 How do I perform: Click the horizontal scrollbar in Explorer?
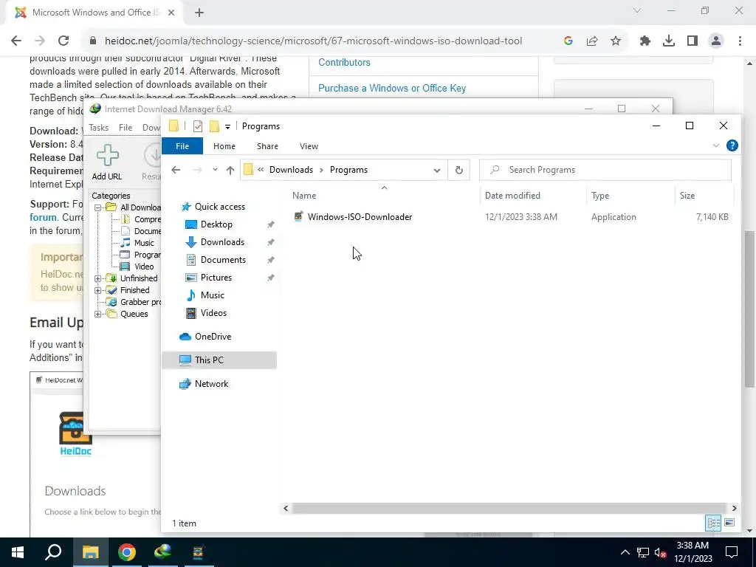[509, 508]
